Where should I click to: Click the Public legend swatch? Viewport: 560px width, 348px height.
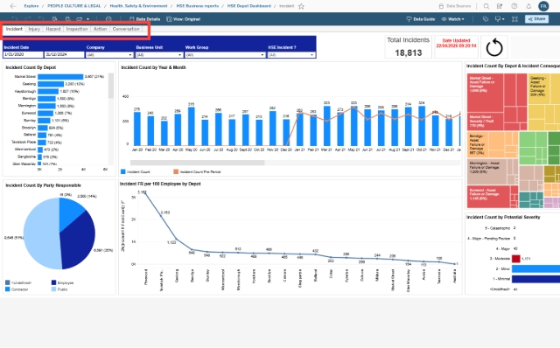[x=54, y=289]
